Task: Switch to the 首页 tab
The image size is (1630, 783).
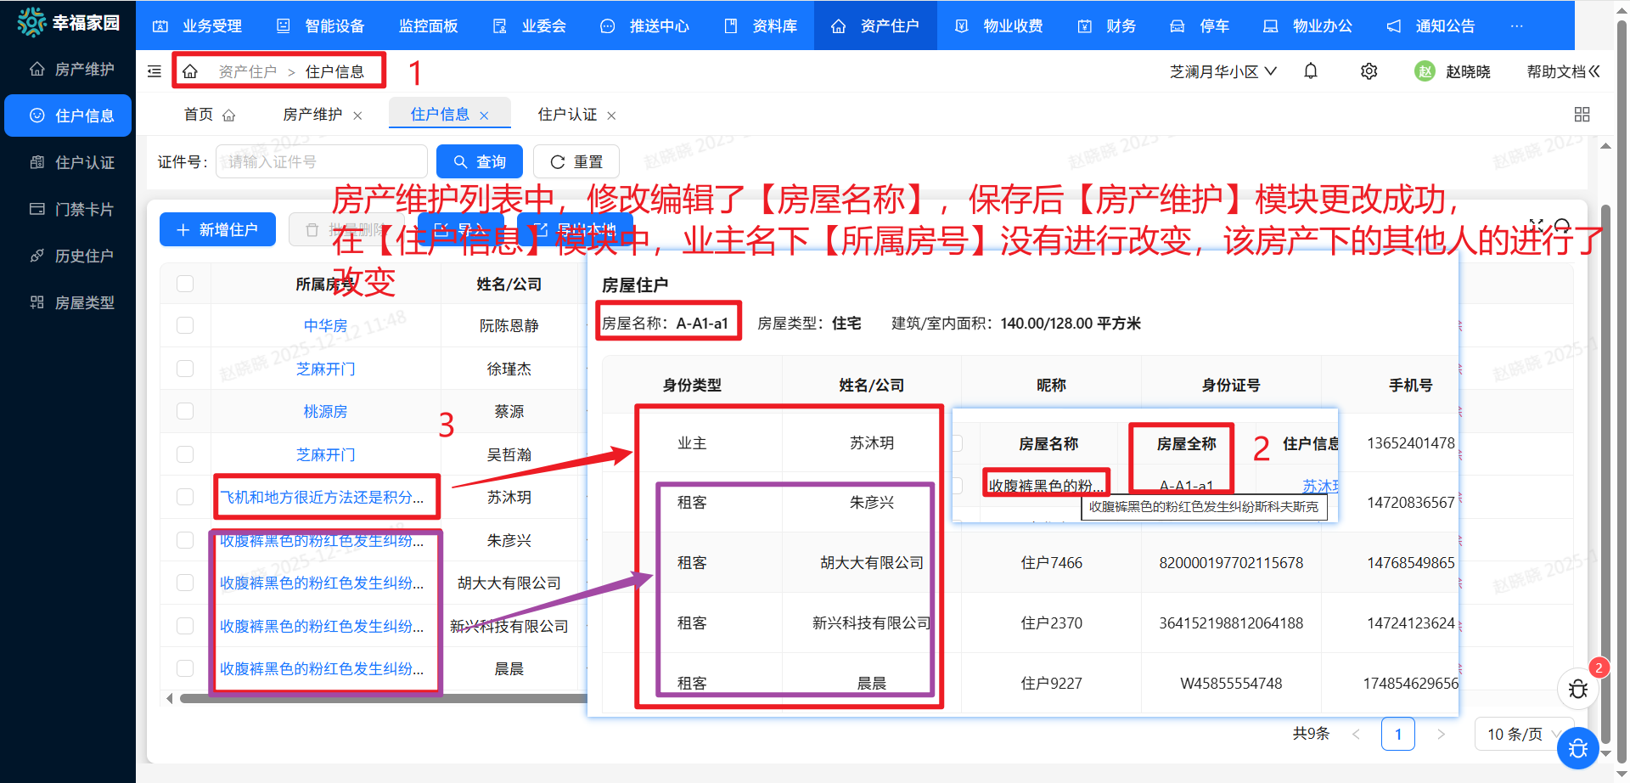Action: [x=209, y=114]
